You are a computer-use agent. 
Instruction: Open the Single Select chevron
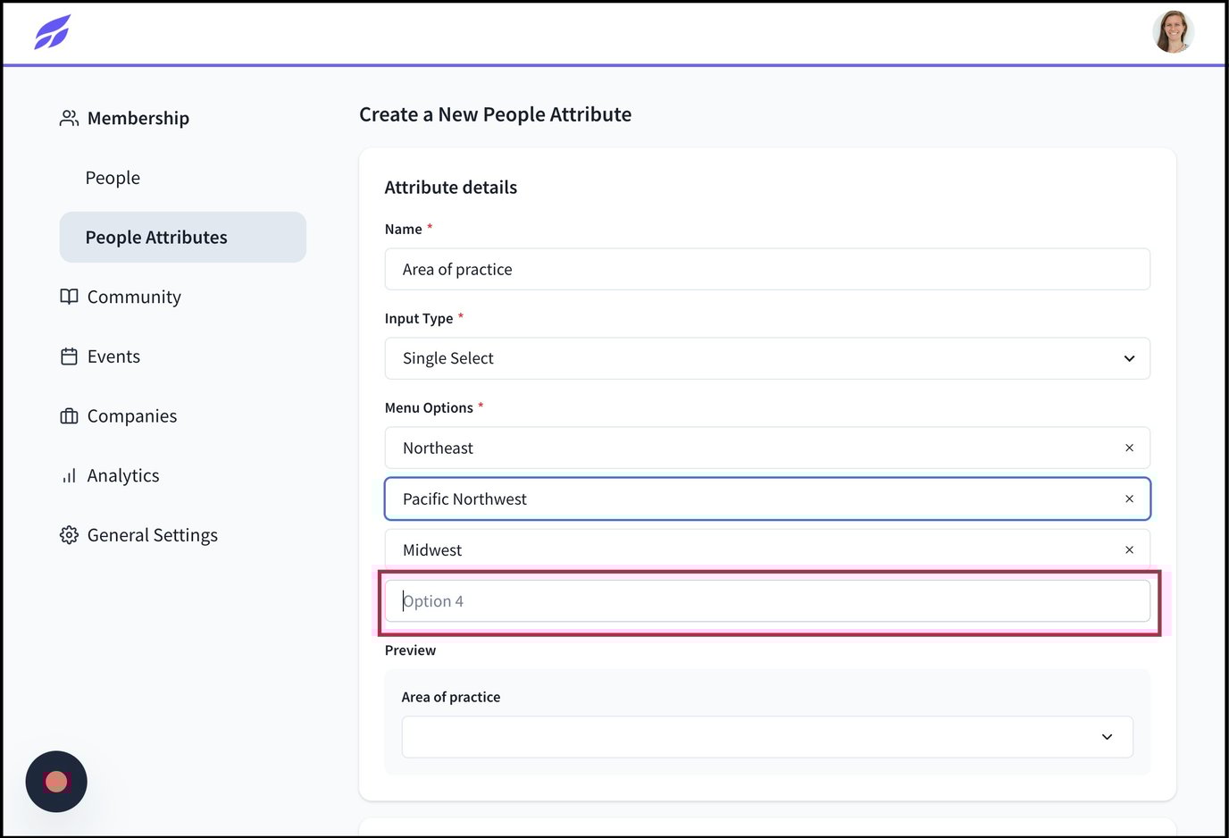pos(1129,358)
